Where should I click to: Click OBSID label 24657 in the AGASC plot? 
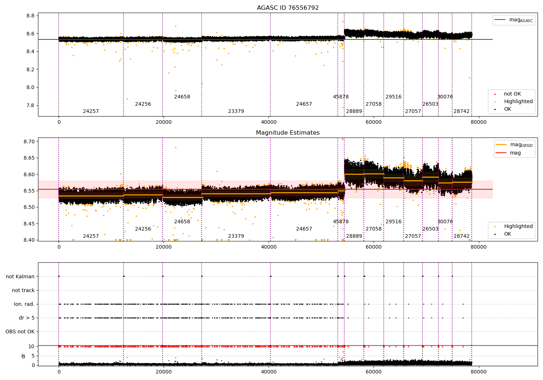click(x=304, y=104)
